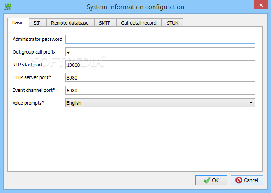Click the Cancel button
Image resolution: width=271 pixels, height=193 pixels.
[x=247, y=180]
